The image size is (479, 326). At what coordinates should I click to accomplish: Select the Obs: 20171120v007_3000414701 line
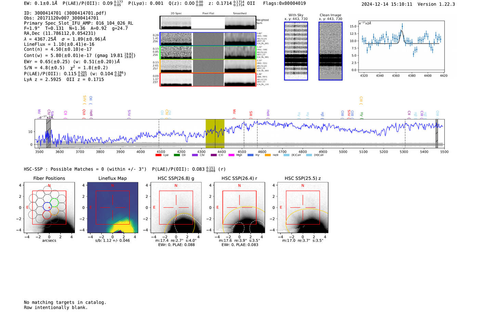point(61,18)
